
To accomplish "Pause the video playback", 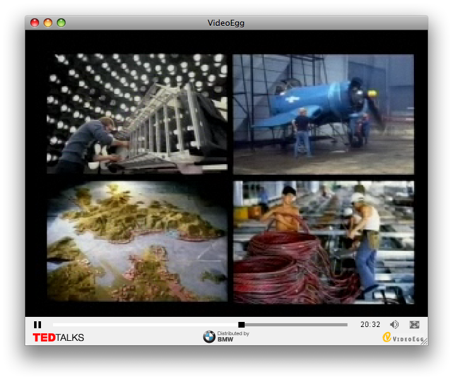I will 37,324.
